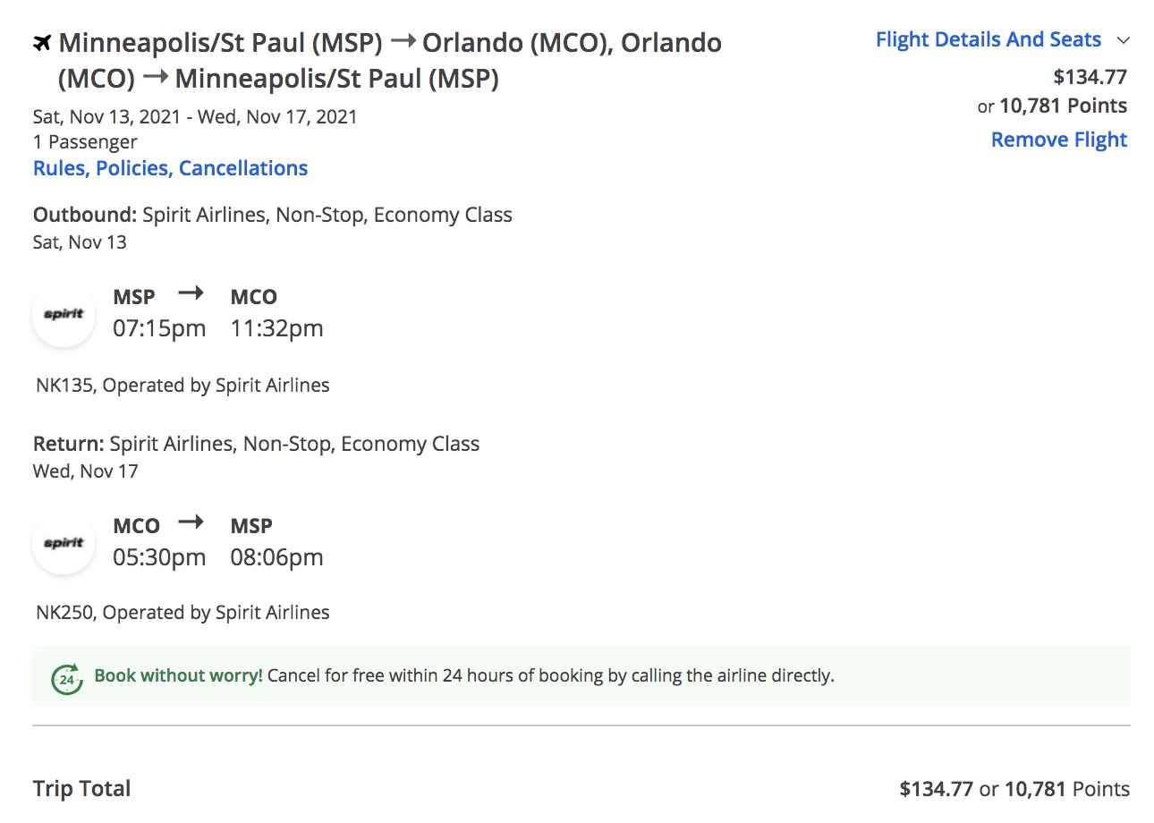The image size is (1154, 823).
Task: Select the $134.77 price display
Action: point(1090,77)
